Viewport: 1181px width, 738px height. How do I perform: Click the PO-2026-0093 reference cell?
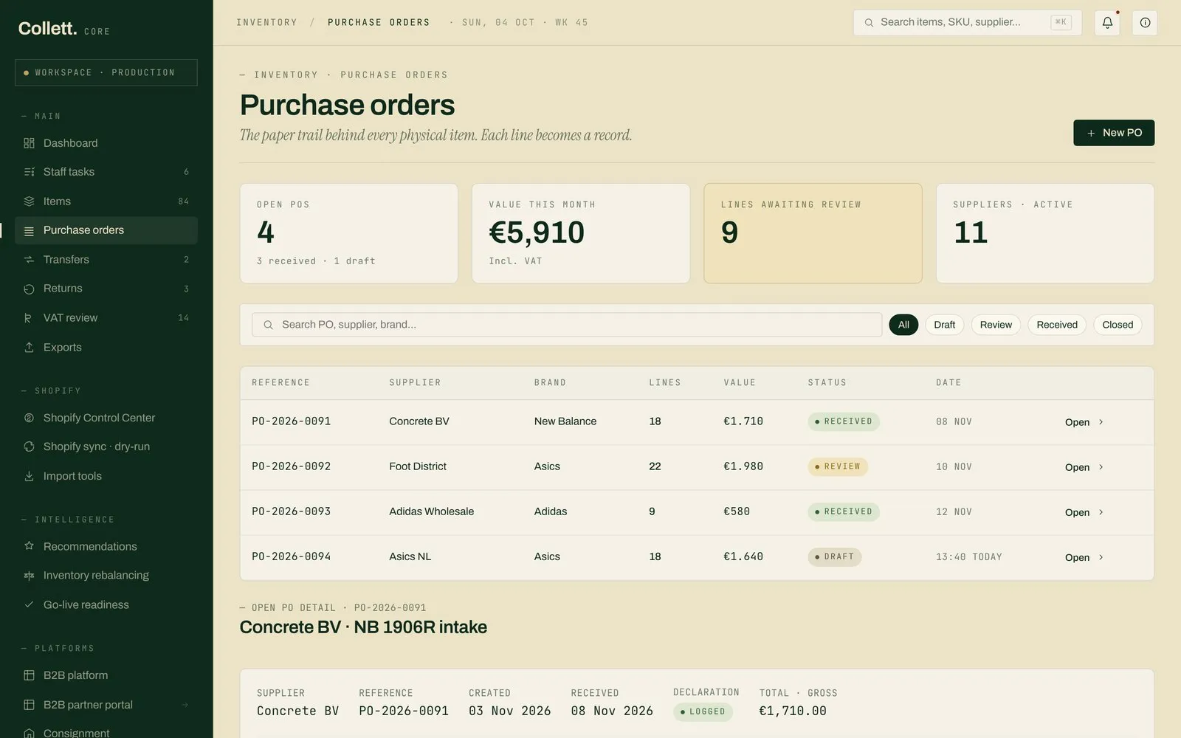pos(292,511)
